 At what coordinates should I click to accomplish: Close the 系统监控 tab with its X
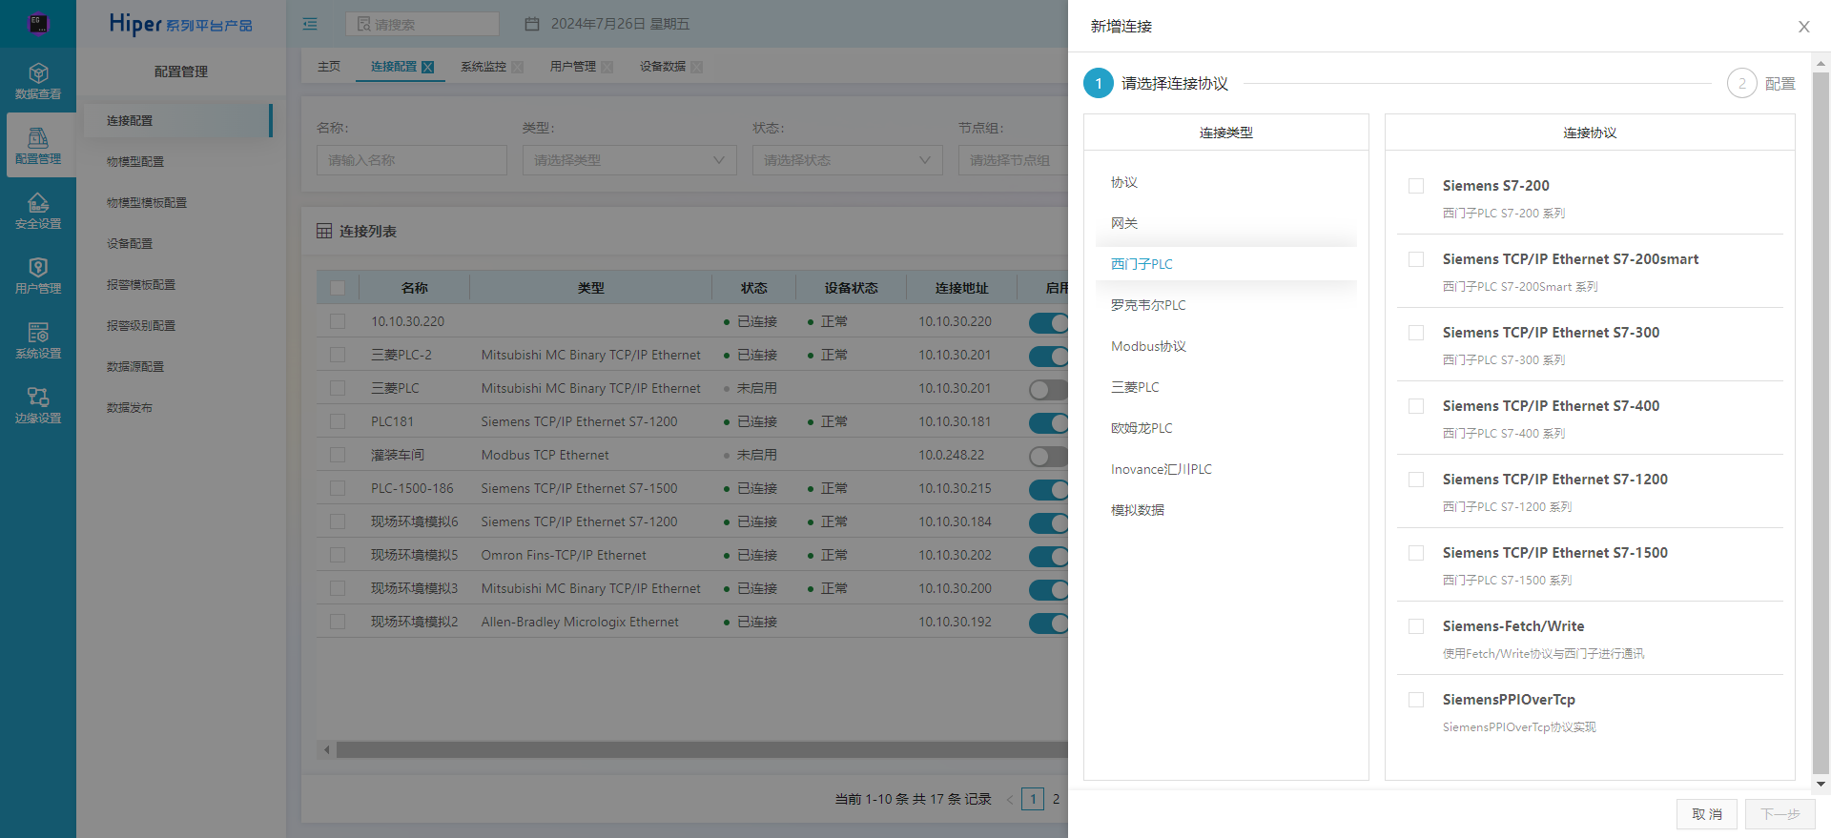pos(517,67)
